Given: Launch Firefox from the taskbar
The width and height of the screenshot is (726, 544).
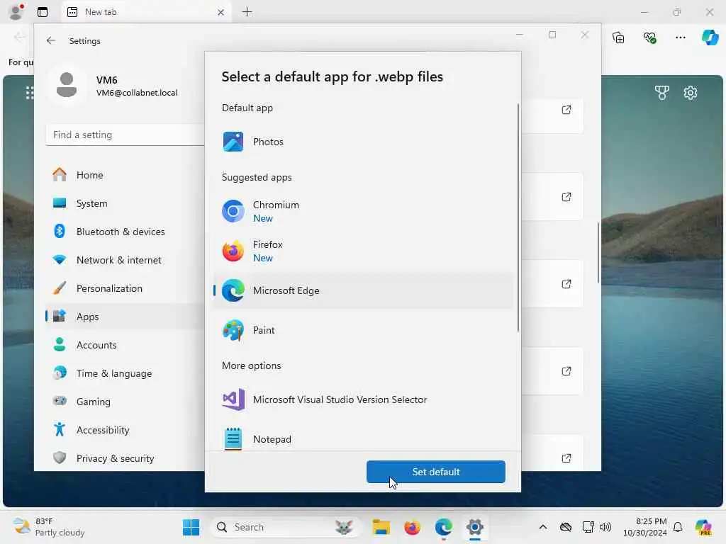Looking at the screenshot, I should click(412, 527).
